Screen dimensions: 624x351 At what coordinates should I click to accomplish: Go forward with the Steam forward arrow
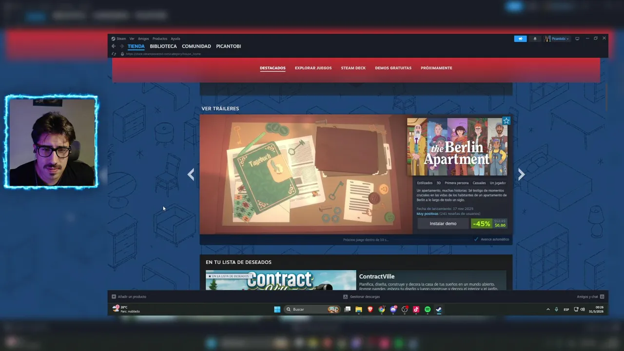point(121,46)
